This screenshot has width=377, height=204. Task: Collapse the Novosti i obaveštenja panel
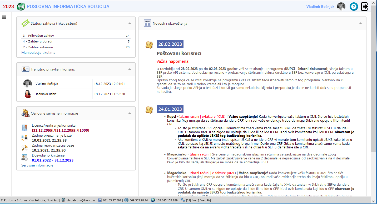[x=360, y=23]
